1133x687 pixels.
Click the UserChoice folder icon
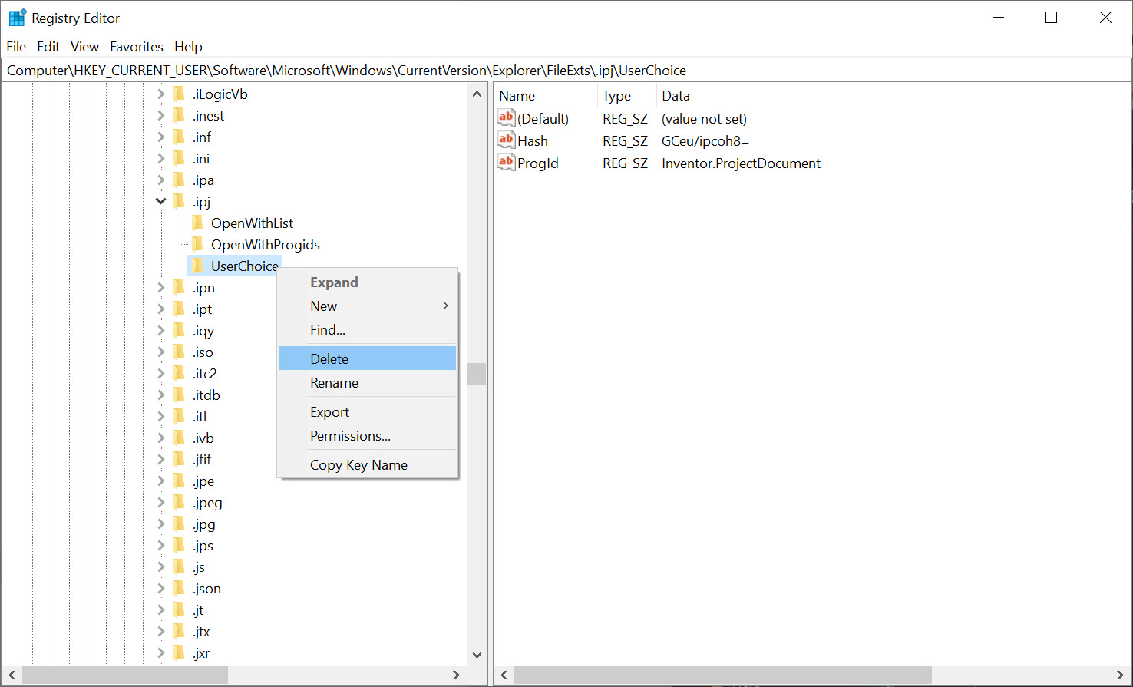[199, 266]
